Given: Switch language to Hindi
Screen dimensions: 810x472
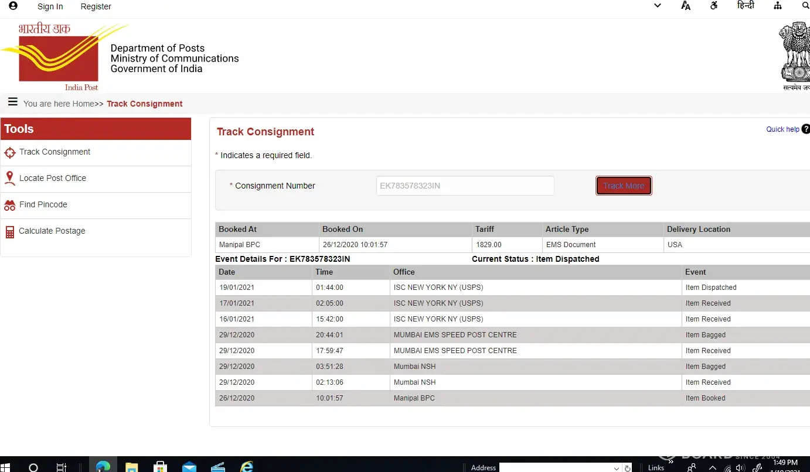Looking at the screenshot, I should pos(746,6).
